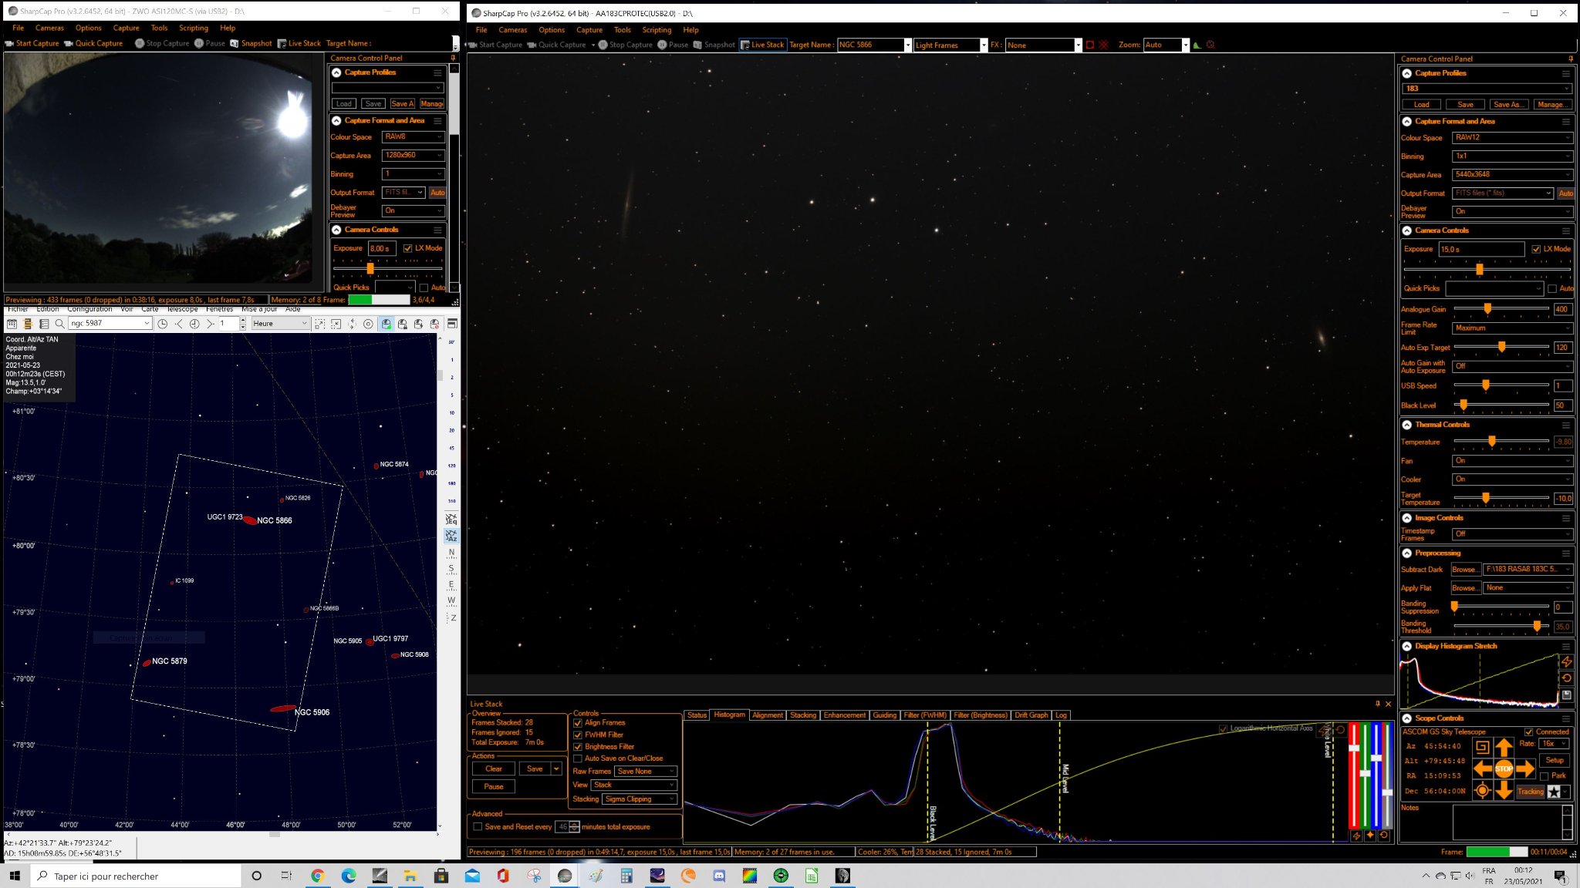Check the Park checkbox in Scope Controls

click(1545, 776)
